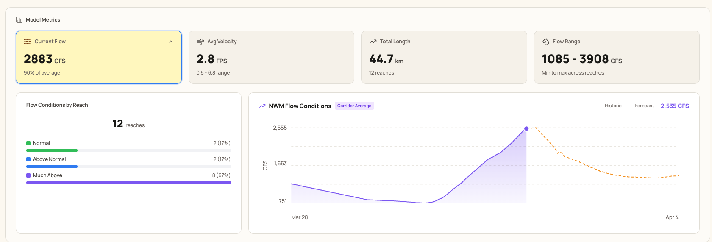Viewport: 712px width, 242px height.
Task: Click the Corridor Average badge
Action: pos(354,106)
